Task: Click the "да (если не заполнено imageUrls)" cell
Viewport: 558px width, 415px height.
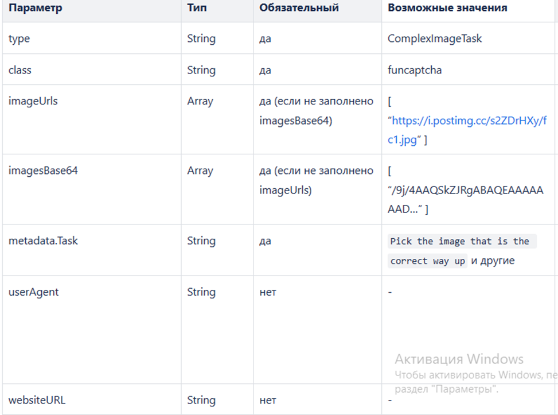Action: [316, 180]
